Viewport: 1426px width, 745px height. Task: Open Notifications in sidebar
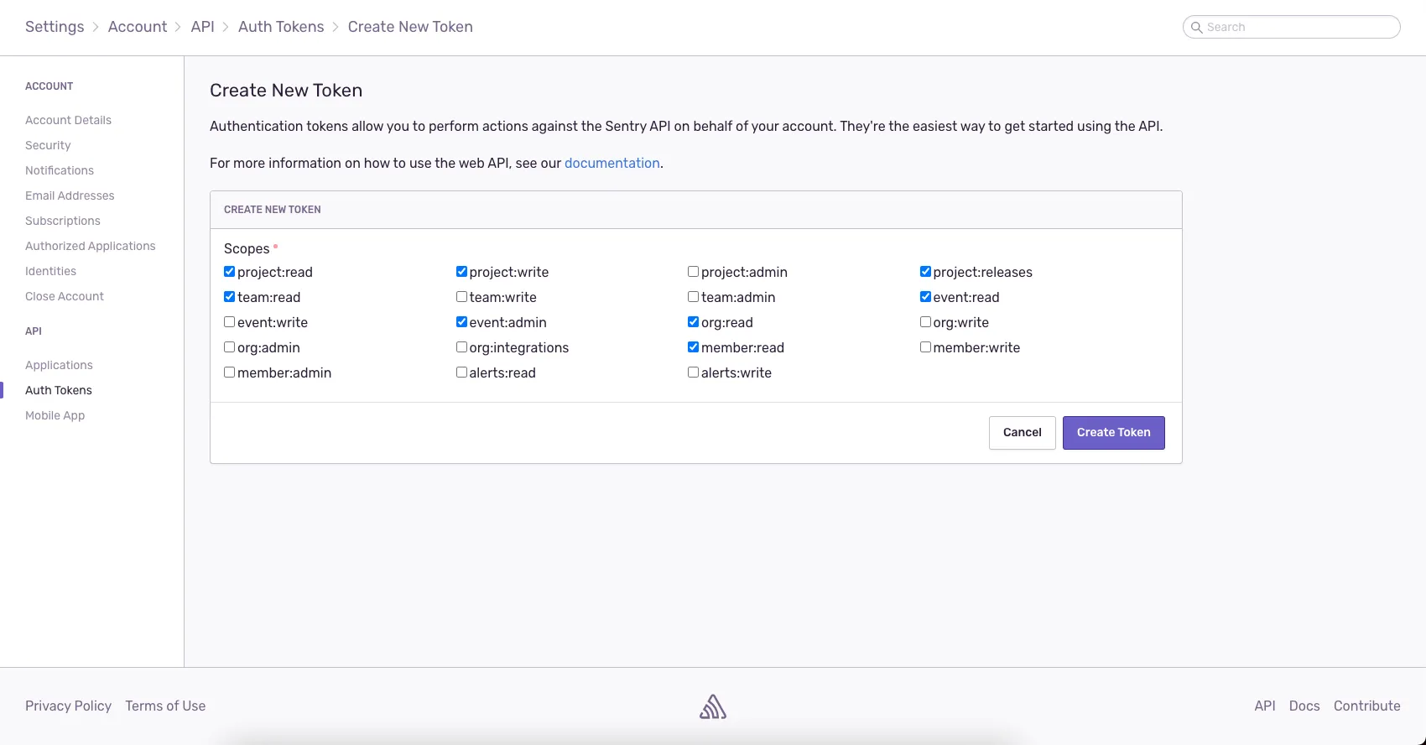pyautogui.click(x=60, y=170)
